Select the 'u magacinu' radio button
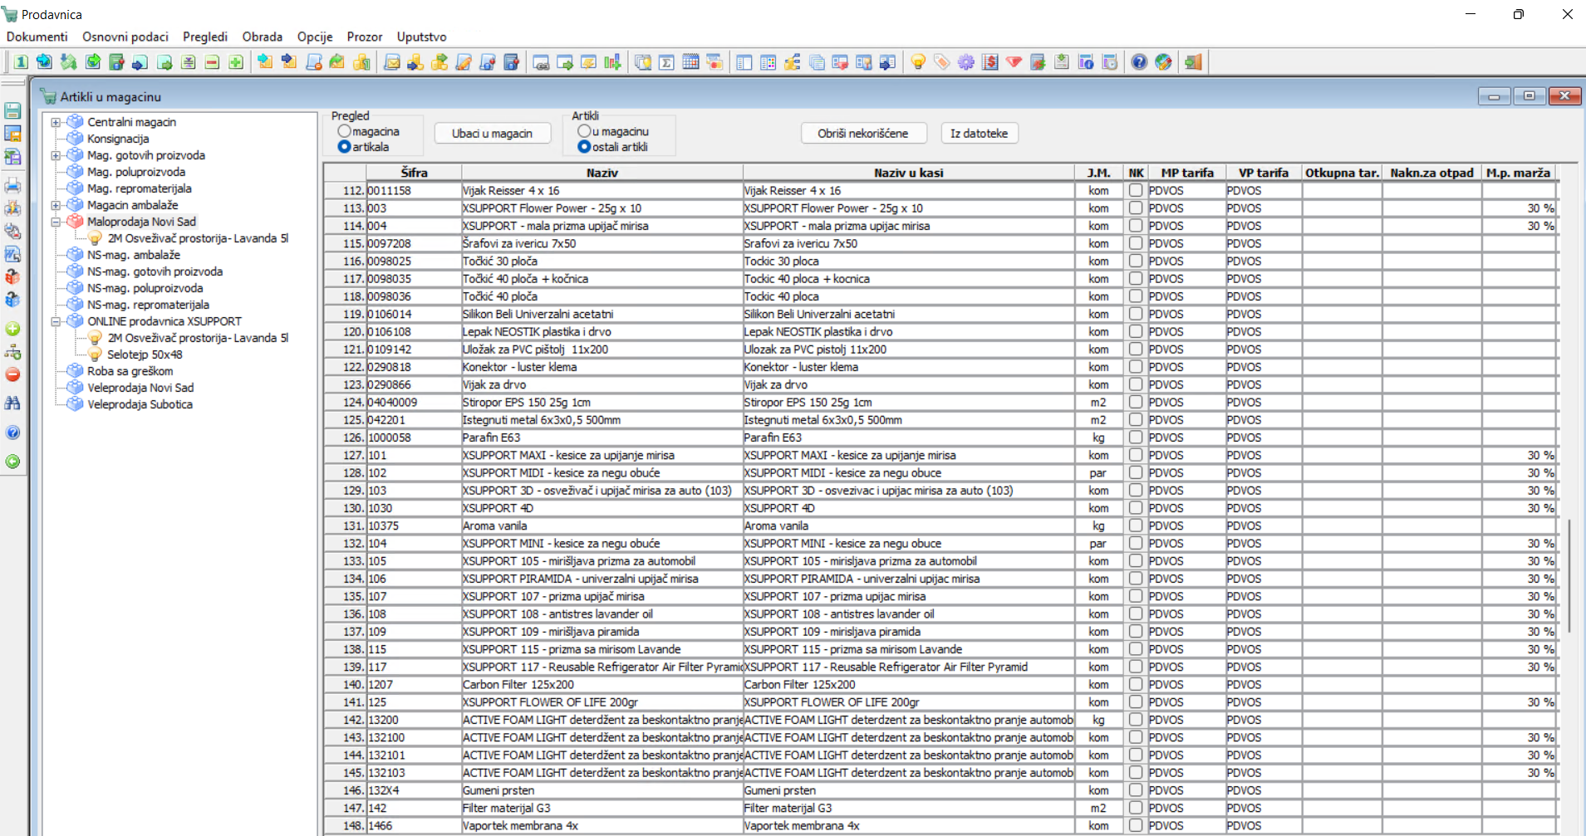 pyautogui.click(x=584, y=131)
